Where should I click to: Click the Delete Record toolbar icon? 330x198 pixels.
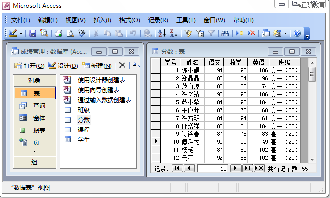coord(251,33)
